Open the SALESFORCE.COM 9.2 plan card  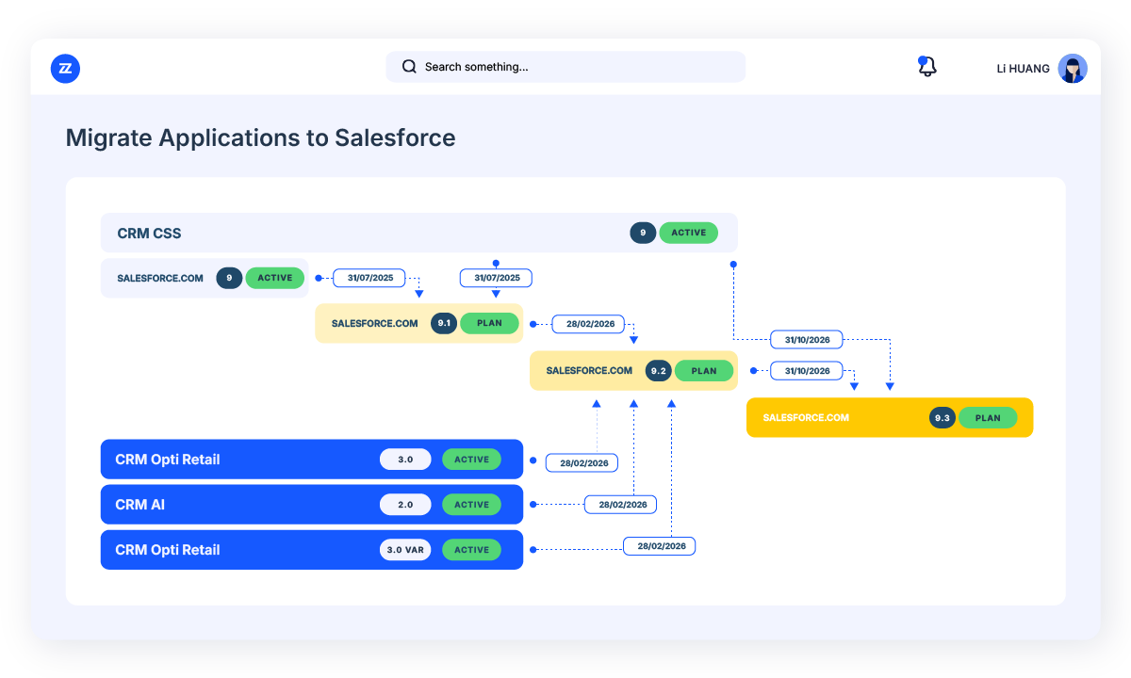click(x=634, y=371)
